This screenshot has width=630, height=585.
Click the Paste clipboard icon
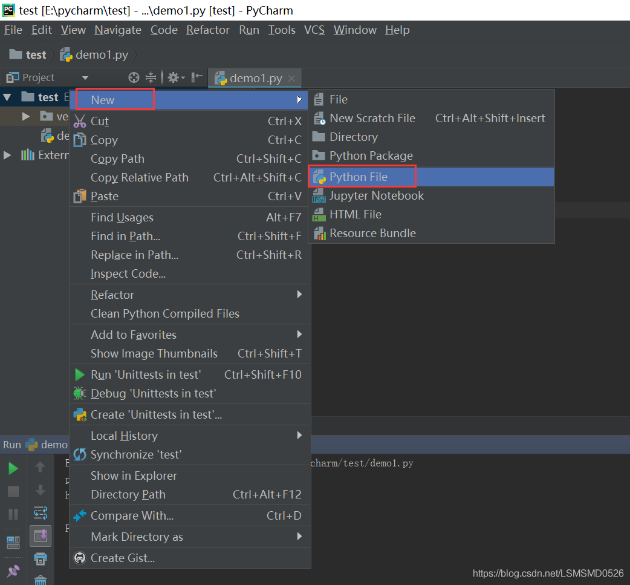tap(80, 196)
